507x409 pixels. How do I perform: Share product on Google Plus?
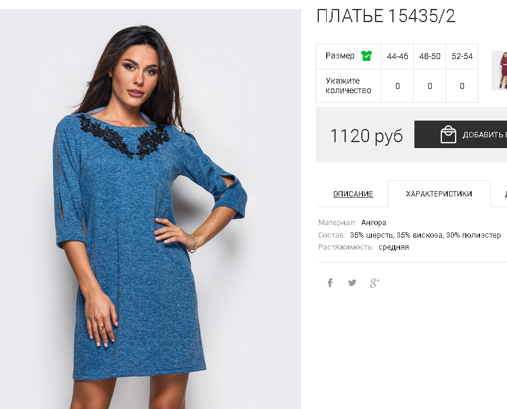click(x=375, y=283)
